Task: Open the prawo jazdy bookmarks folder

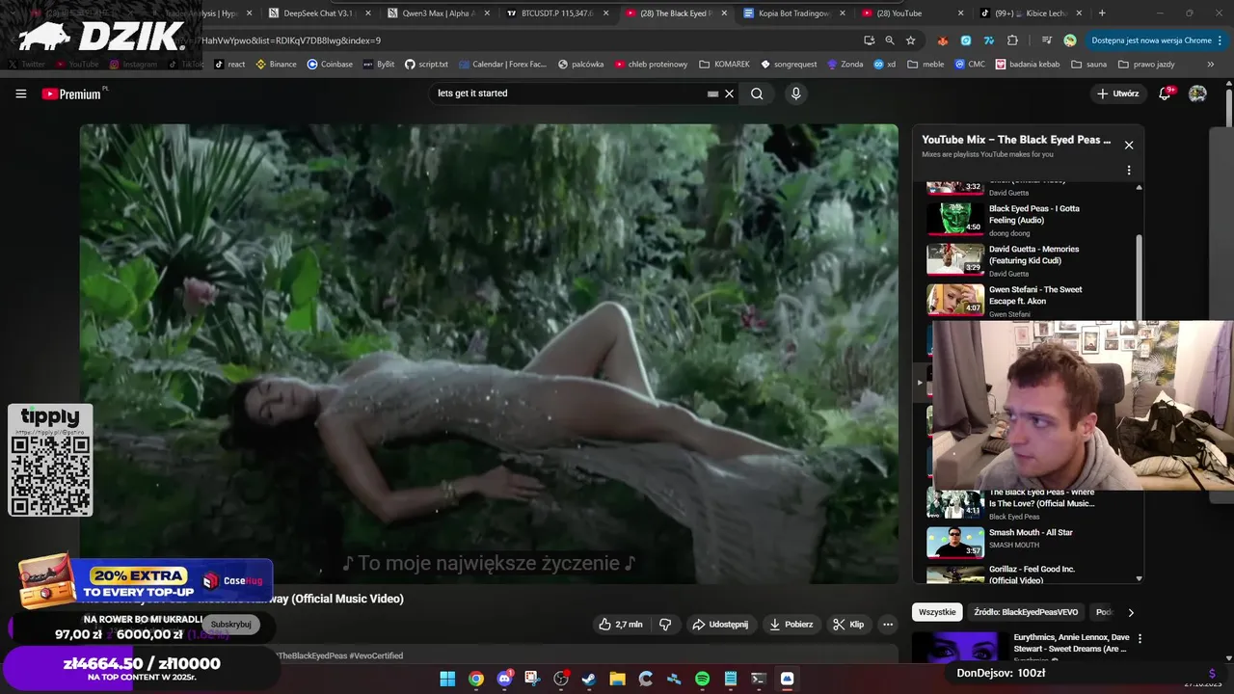Action: click(1146, 65)
